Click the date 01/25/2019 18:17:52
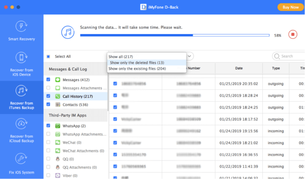 pos(239,119)
